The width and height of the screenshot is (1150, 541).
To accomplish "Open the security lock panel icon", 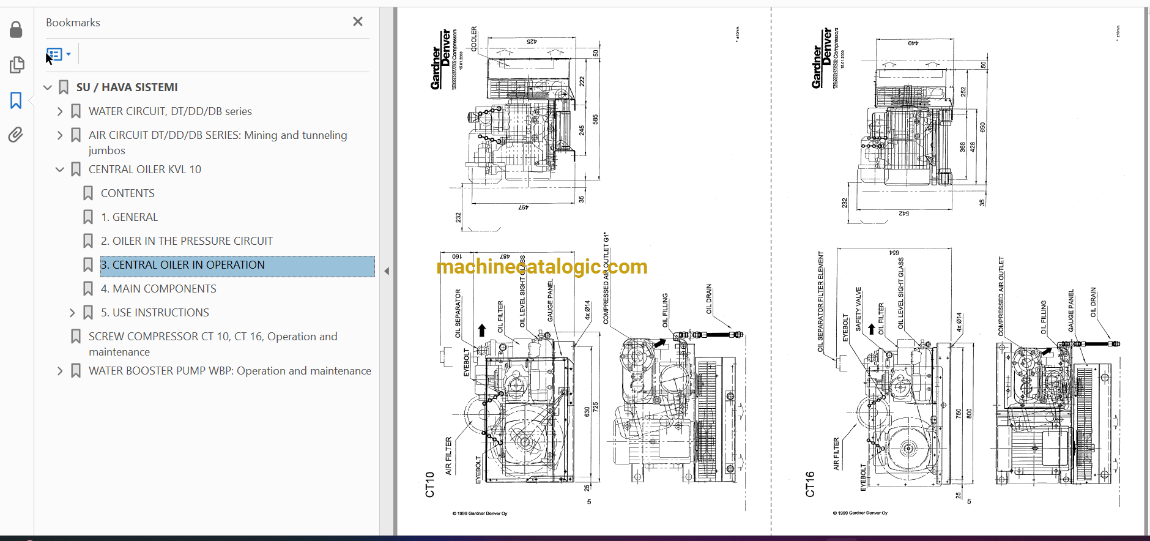I will pyautogui.click(x=17, y=29).
